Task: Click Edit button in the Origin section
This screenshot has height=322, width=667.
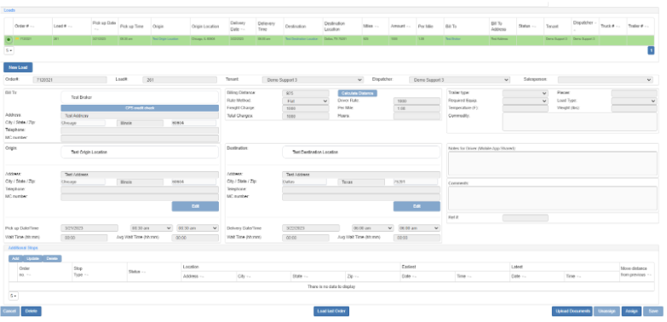Action: (x=195, y=206)
